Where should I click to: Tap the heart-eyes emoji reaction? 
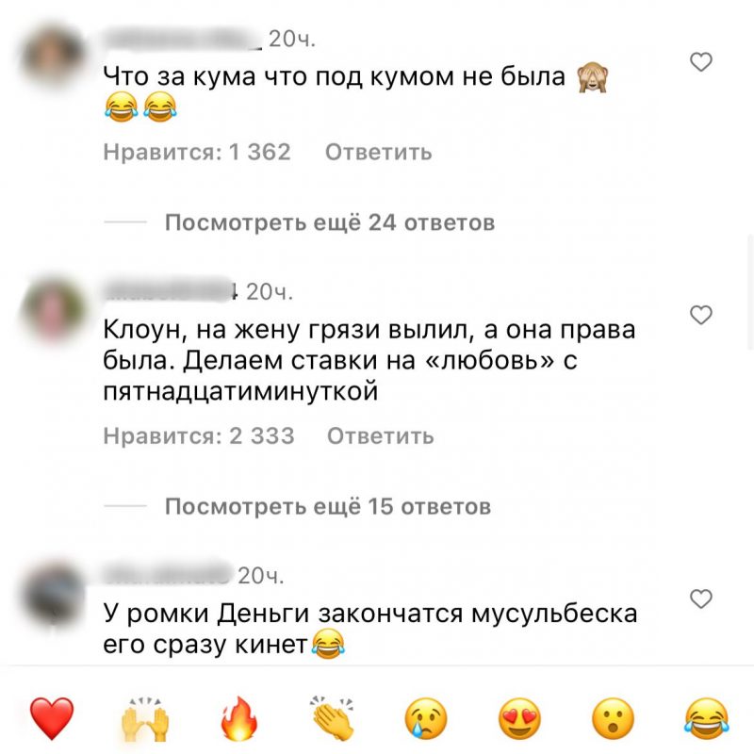519,719
